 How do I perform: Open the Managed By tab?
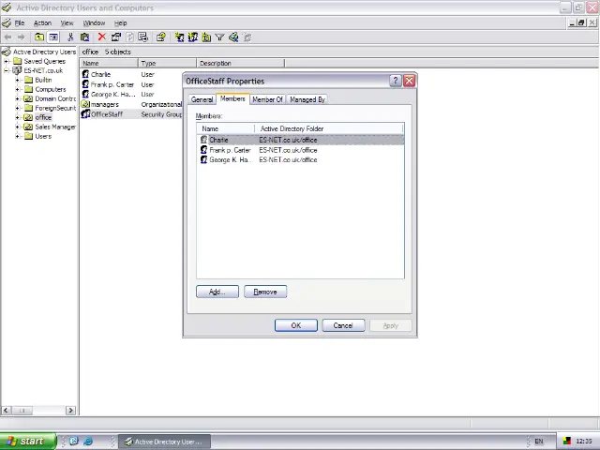(307, 99)
